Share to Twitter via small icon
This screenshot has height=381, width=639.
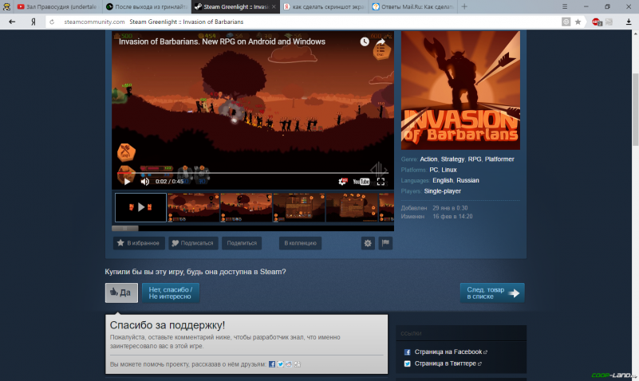(x=280, y=364)
